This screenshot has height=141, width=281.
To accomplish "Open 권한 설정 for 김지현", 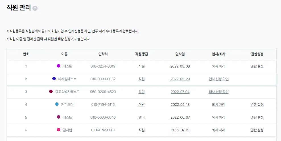I will click(257, 130).
